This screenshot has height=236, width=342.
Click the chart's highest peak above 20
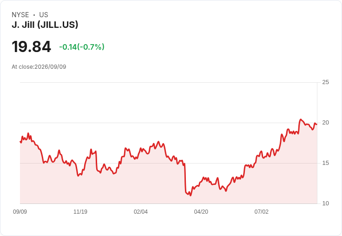(301, 119)
